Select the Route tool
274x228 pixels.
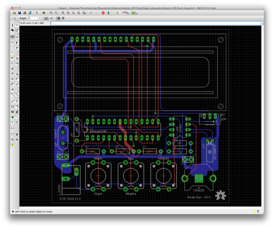(x=12, y=95)
